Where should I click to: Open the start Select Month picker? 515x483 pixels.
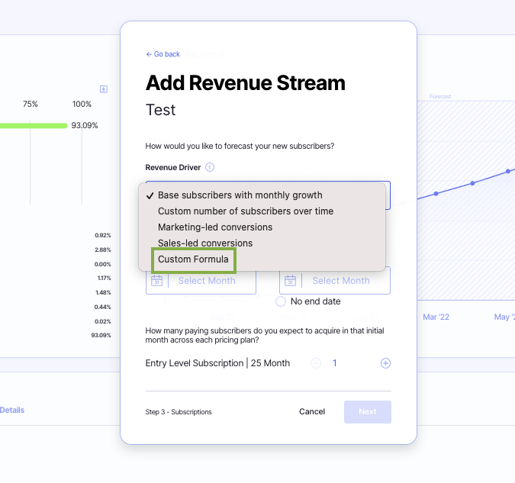point(206,281)
